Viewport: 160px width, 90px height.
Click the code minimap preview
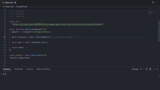152,12
